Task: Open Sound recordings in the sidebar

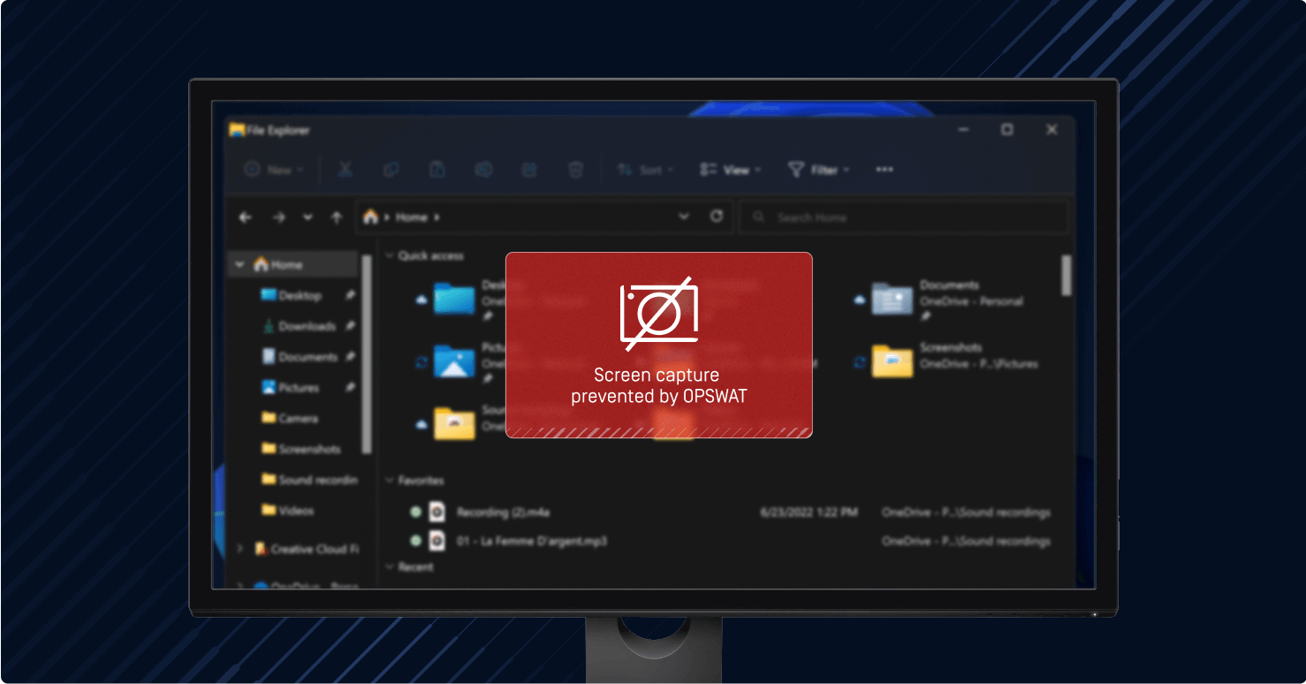Action: coord(309,480)
